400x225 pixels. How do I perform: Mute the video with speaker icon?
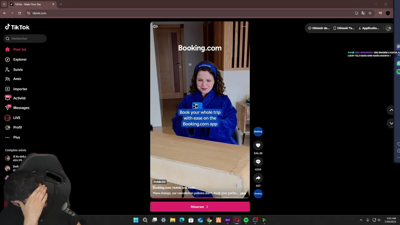pyautogui.click(x=155, y=27)
